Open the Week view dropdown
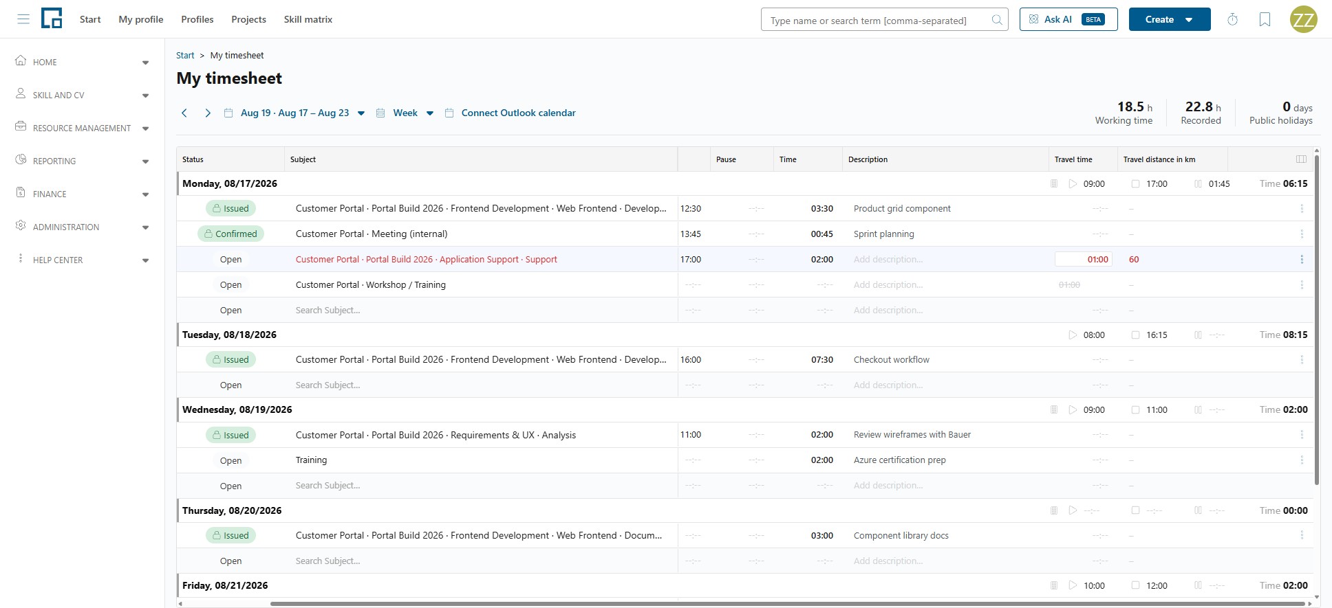1332x608 pixels. 405,113
